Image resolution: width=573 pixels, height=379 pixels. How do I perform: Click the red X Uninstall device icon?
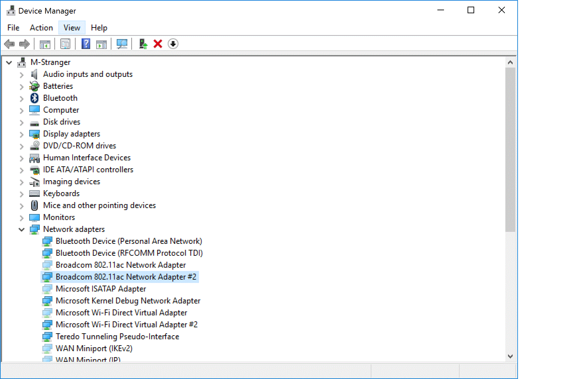(158, 44)
